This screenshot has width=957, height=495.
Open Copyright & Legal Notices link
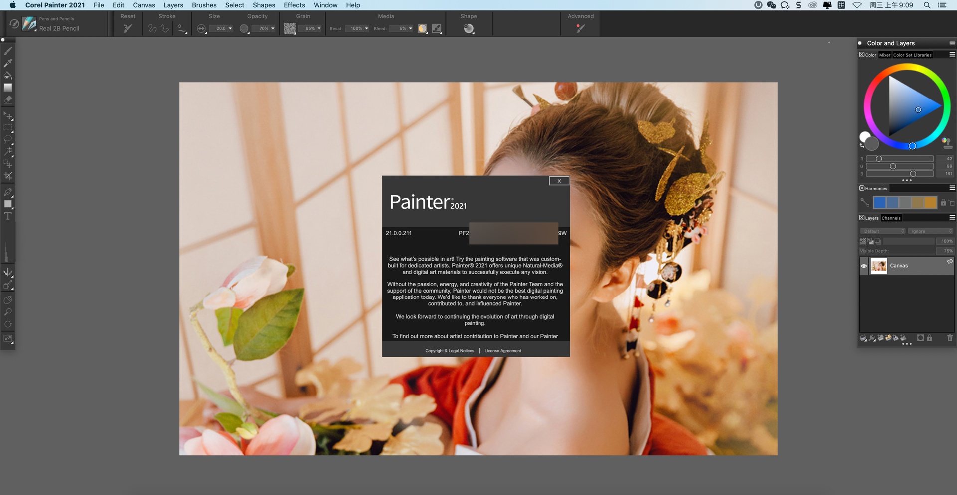[x=450, y=351]
